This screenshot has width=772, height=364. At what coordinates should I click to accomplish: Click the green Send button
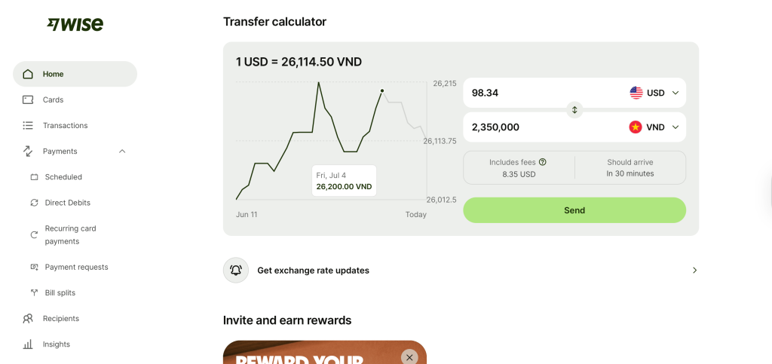point(574,210)
